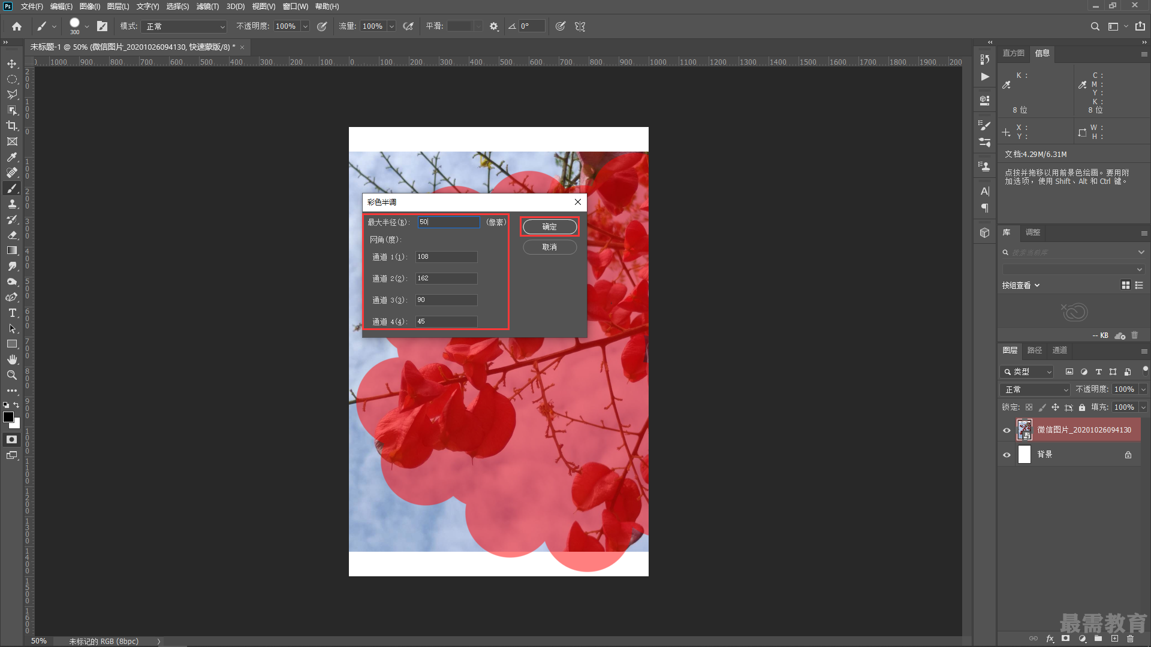This screenshot has width=1151, height=647.
Task: Select the Polygonal Lasso tool
Action: pos(12,95)
